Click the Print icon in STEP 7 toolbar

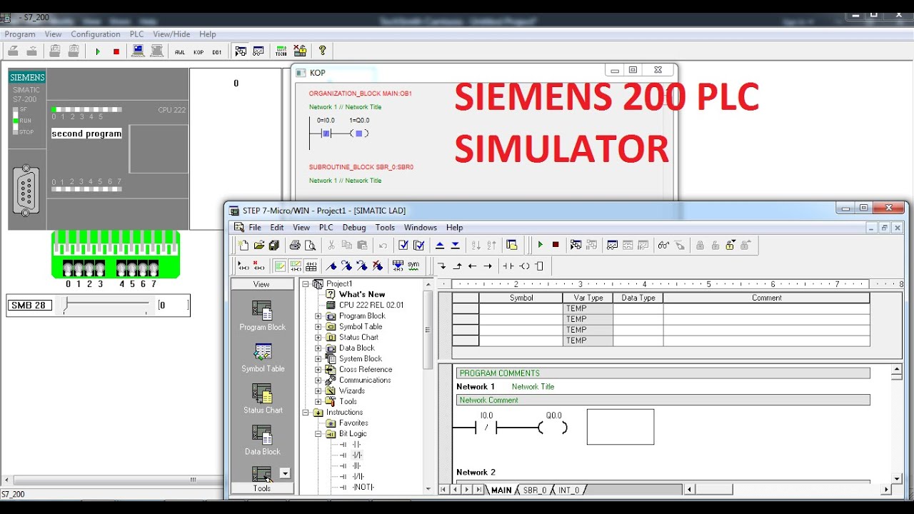[x=295, y=246]
